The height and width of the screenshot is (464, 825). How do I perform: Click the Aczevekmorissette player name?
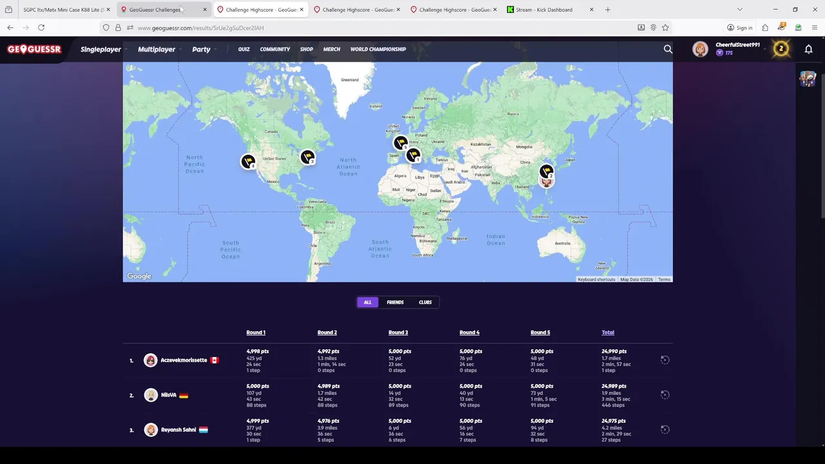tap(184, 360)
